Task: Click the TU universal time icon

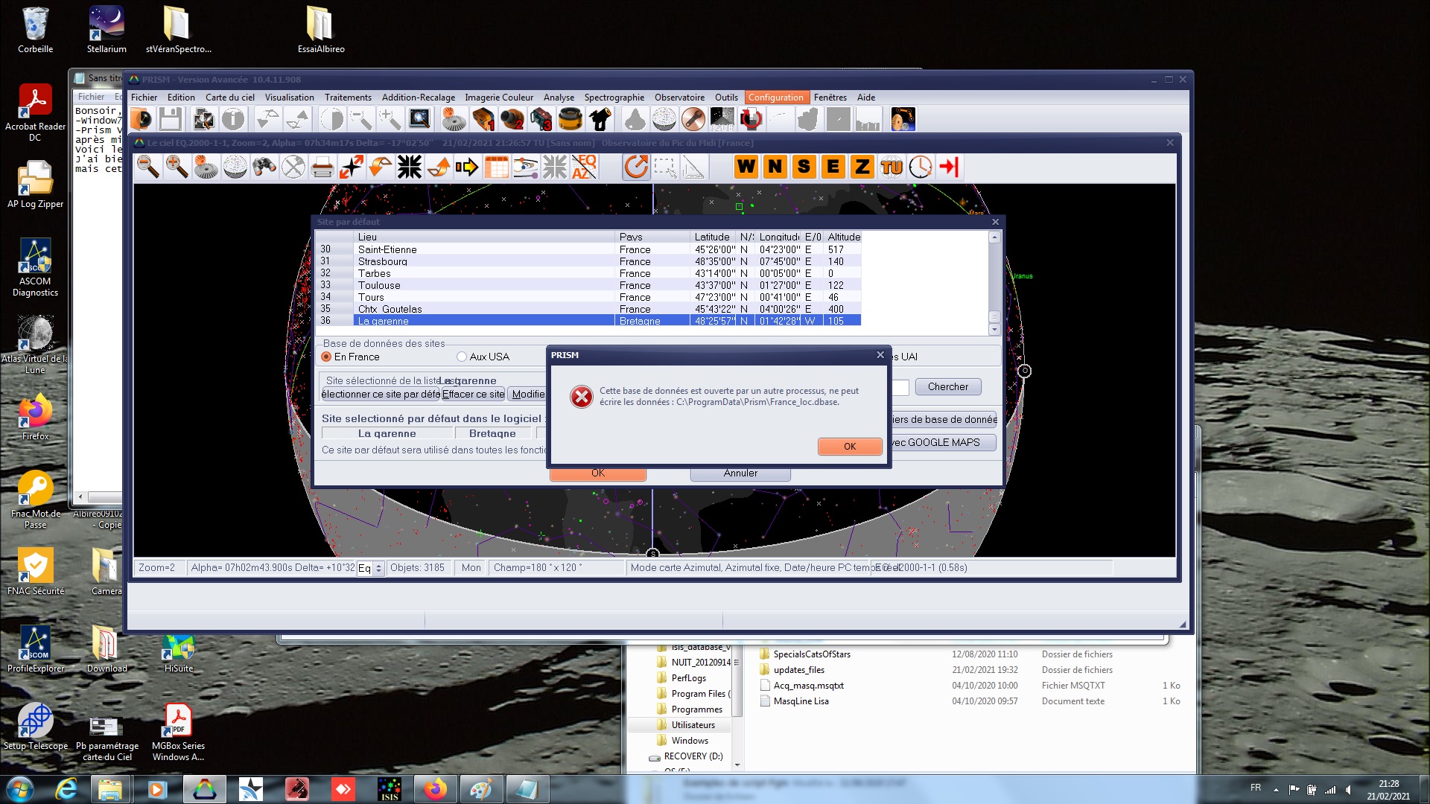Action: click(891, 167)
